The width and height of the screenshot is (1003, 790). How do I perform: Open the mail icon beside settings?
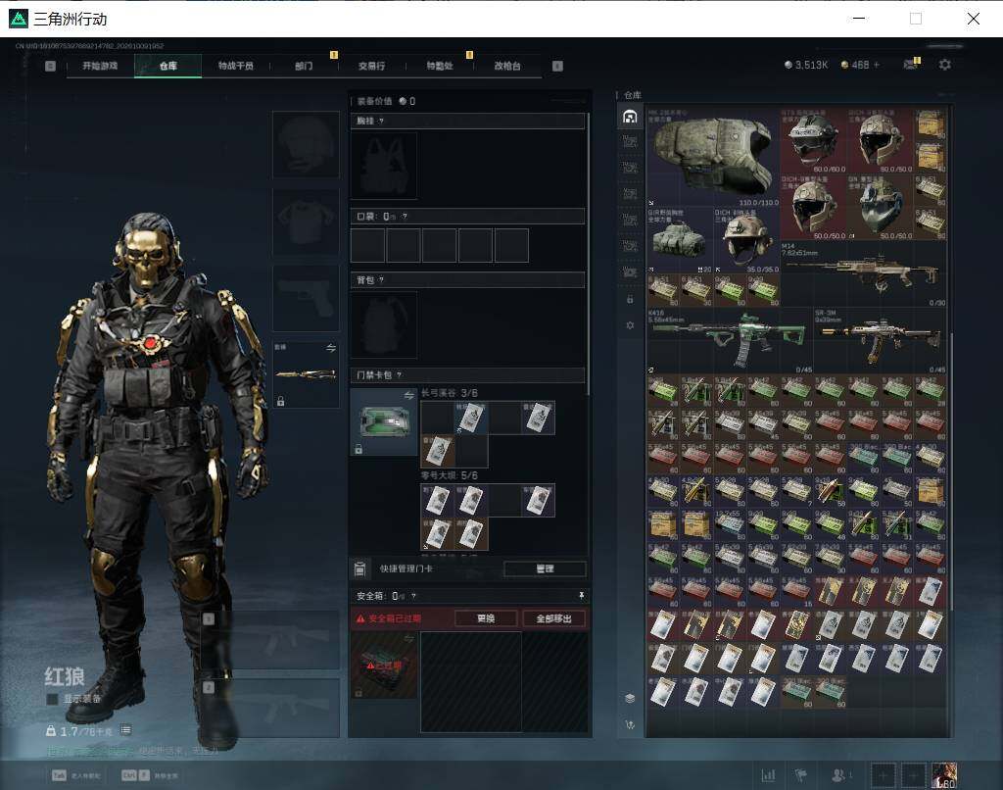[910, 64]
